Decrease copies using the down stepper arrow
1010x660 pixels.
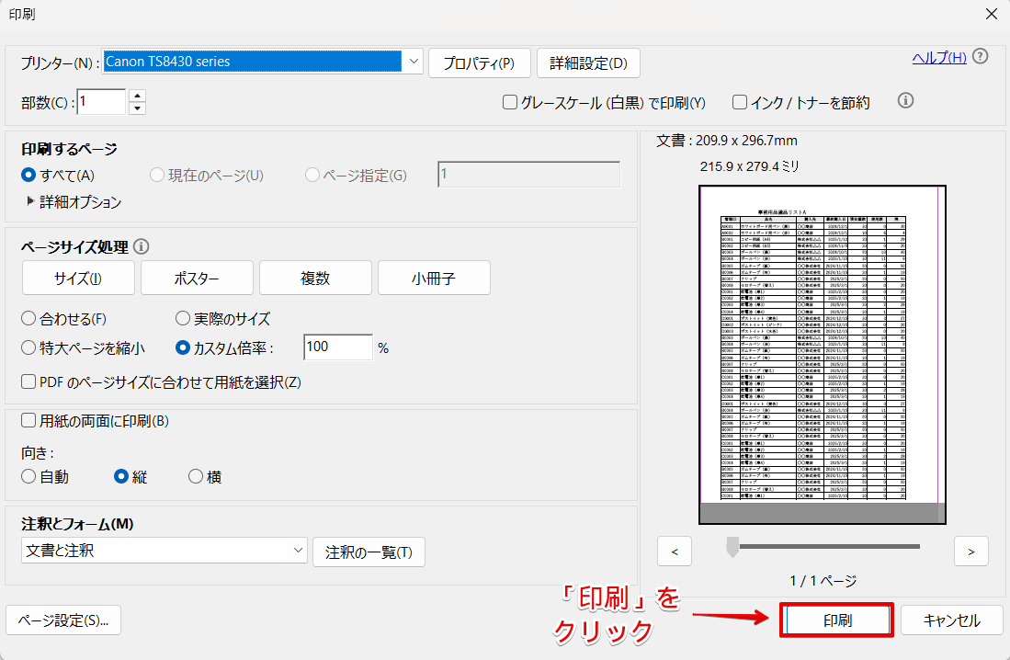[136, 107]
